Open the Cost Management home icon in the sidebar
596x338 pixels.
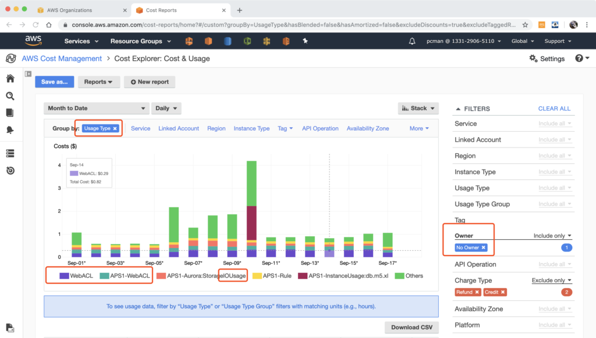point(10,78)
